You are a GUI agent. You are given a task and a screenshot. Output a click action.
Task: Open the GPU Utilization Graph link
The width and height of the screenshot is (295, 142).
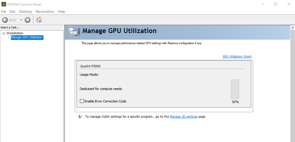point(237,56)
